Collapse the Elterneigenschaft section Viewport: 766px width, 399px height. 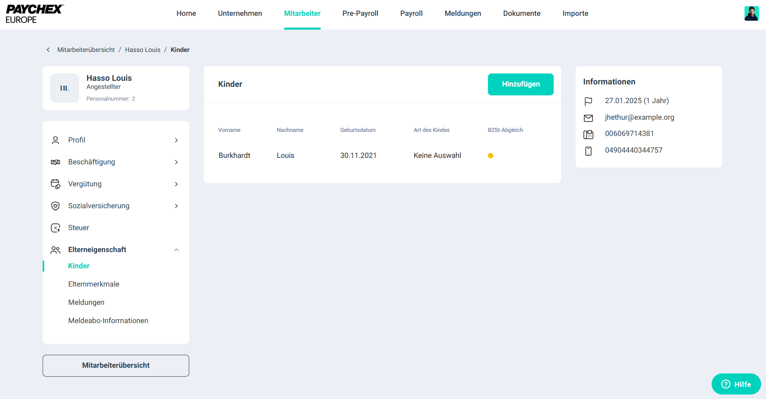176,250
